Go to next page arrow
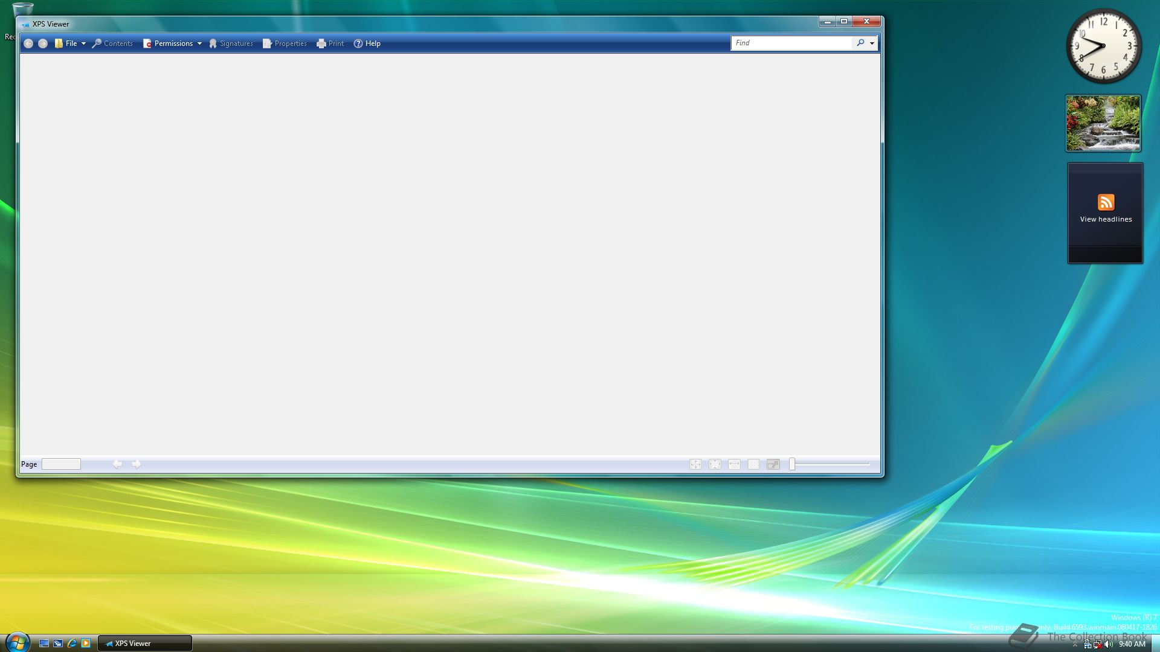1160x652 pixels. (x=137, y=464)
